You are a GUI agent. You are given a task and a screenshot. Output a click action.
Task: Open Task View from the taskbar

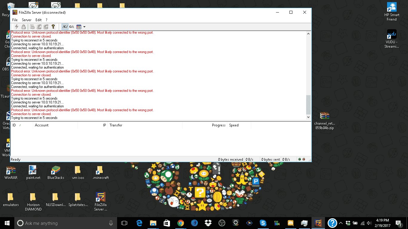[x=124, y=223]
